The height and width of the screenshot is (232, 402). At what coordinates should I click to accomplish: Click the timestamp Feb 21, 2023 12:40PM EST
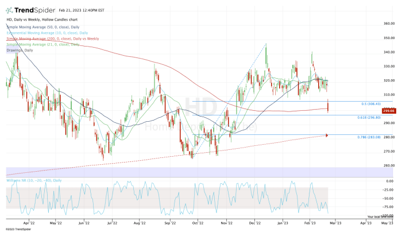click(x=82, y=10)
